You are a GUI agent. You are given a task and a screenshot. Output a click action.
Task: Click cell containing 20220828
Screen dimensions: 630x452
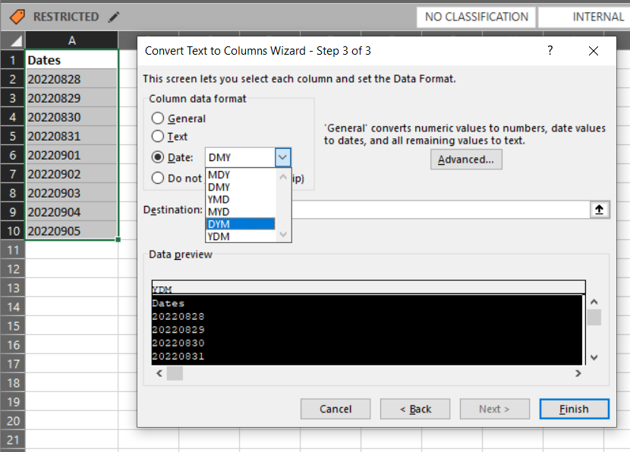tap(71, 79)
